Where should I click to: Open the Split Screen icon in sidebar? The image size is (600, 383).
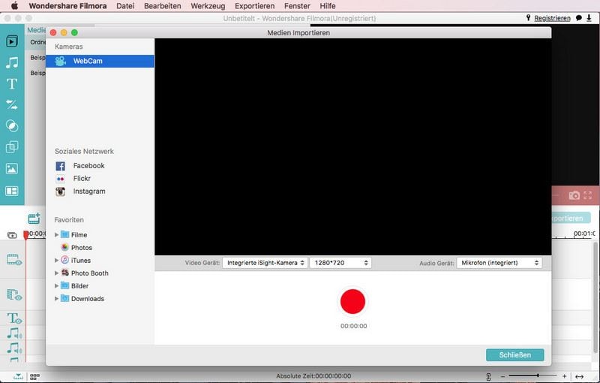point(12,191)
